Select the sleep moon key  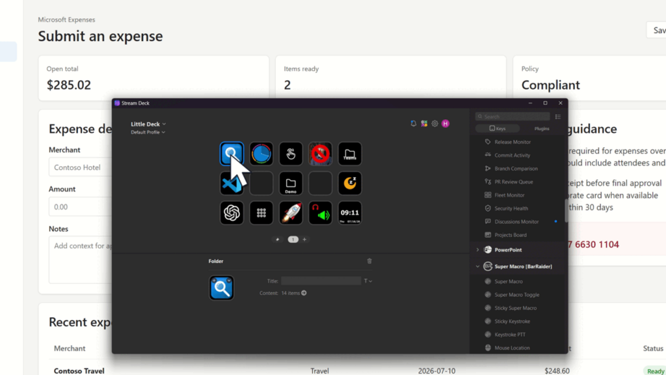[x=350, y=183]
